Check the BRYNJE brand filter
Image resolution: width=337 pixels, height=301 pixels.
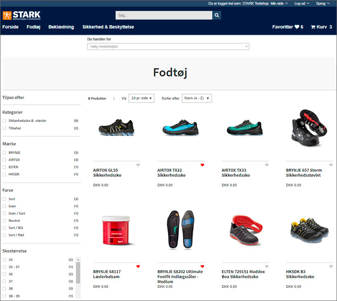tap(4, 153)
